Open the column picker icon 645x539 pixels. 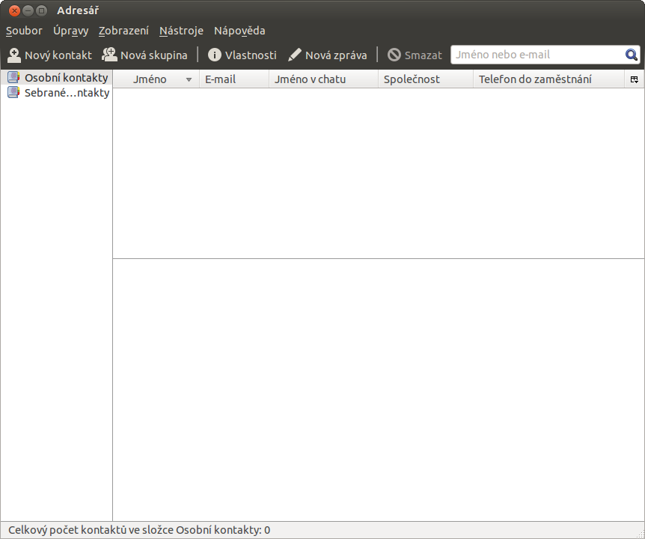point(635,79)
